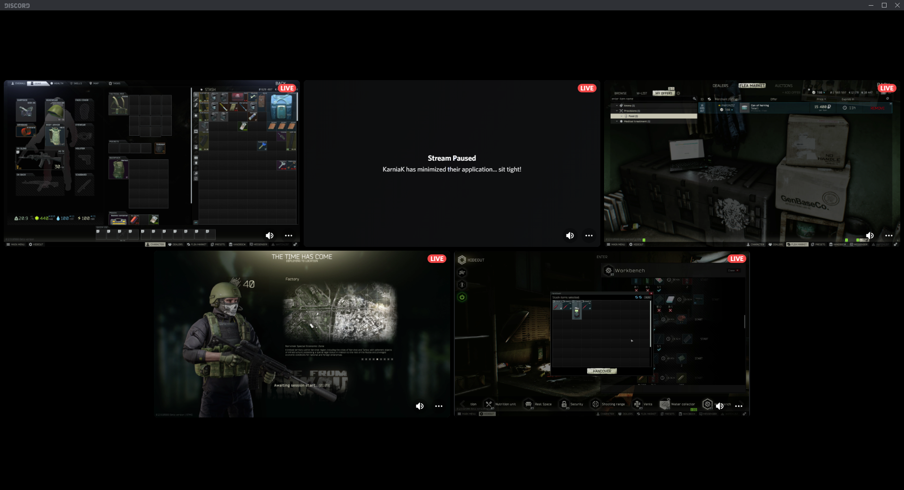
Task: Focus the Stream Paused tile
Action: click(x=452, y=163)
